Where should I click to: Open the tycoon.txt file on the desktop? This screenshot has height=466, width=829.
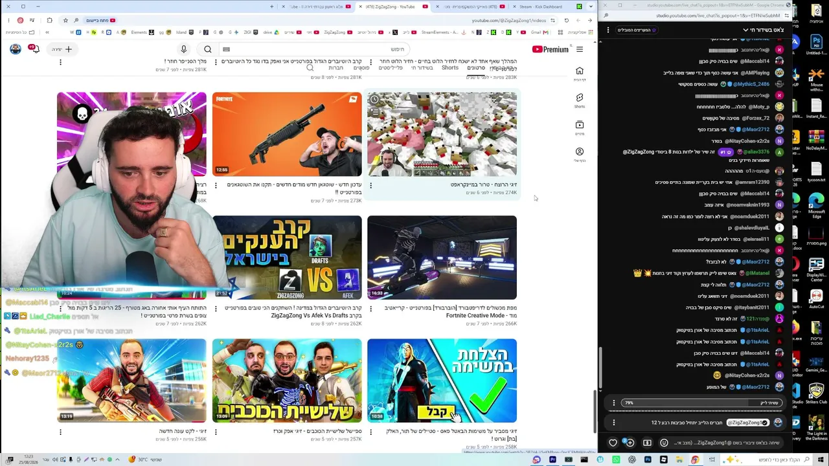coord(816,171)
